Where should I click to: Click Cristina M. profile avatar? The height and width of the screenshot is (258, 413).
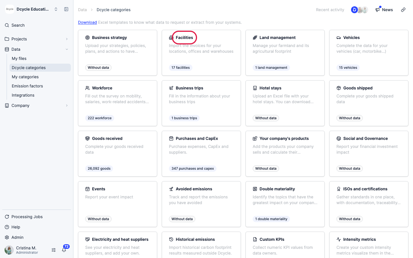(9, 250)
